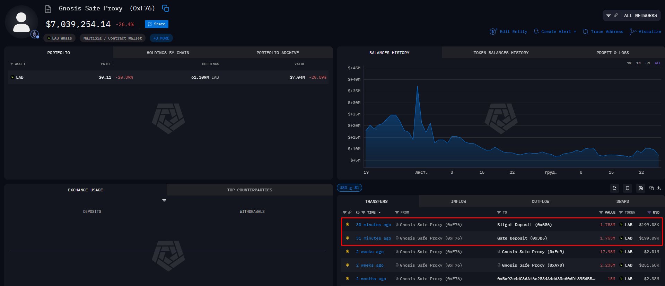The width and height of the screenshot is (665, 286).
Task: Click the Trace Address icon
Action: (x=585, y=32)
